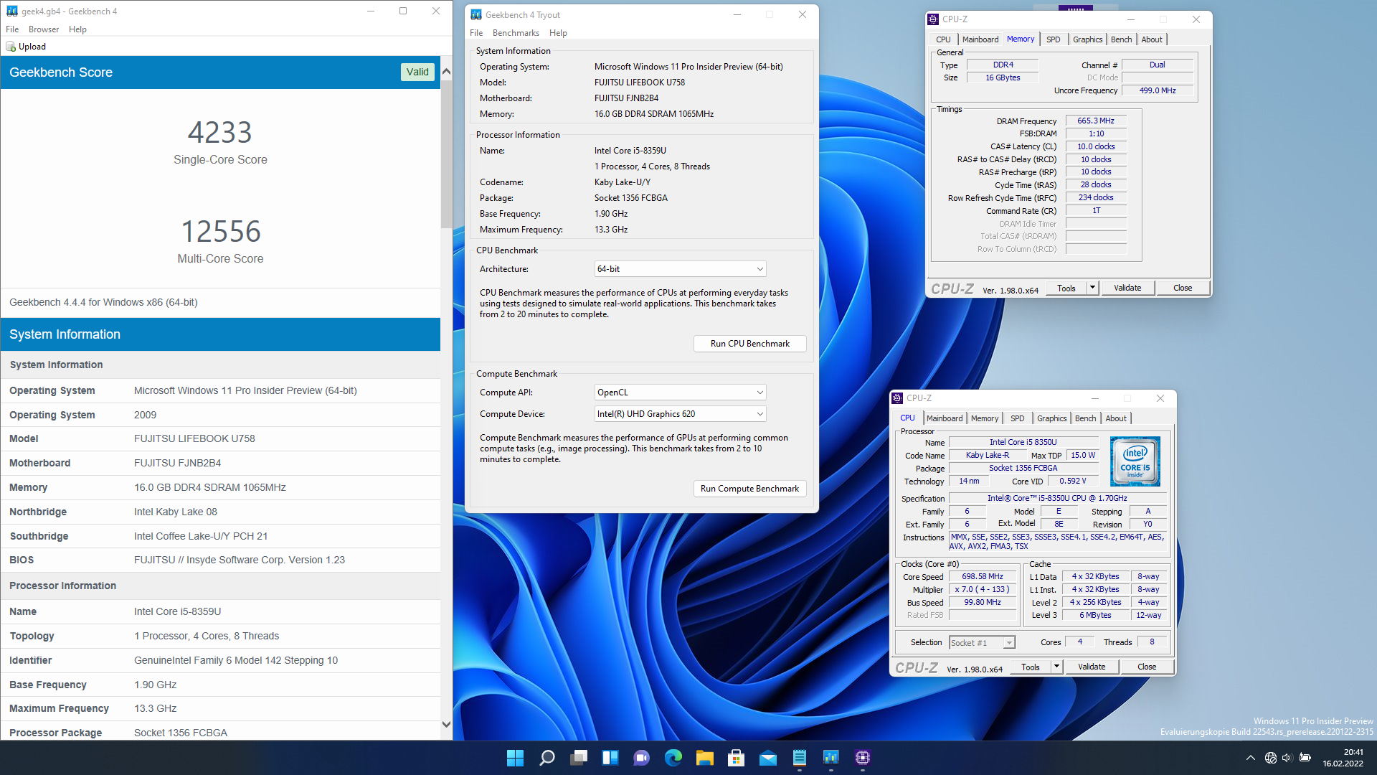Viewport: 1377px width, 775px height.
Task: Open Browser menu in Geekbench 4
Action: coord(44,29)
